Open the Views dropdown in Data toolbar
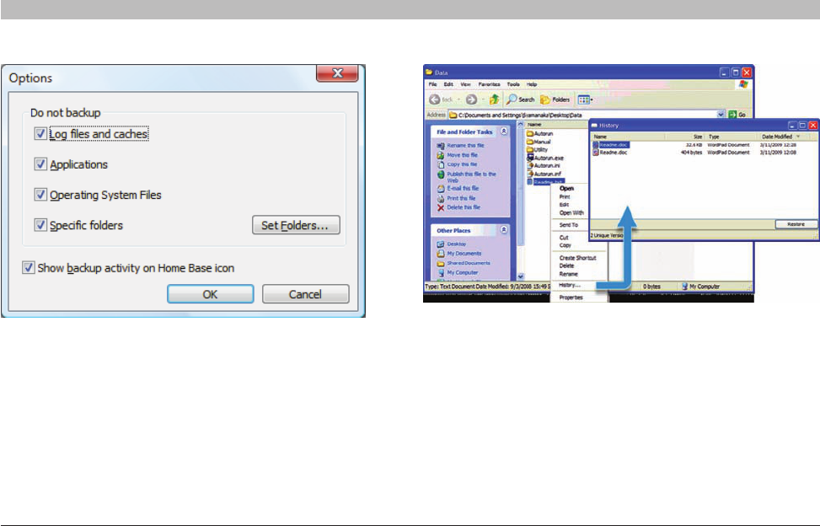 tap(585, 99)
